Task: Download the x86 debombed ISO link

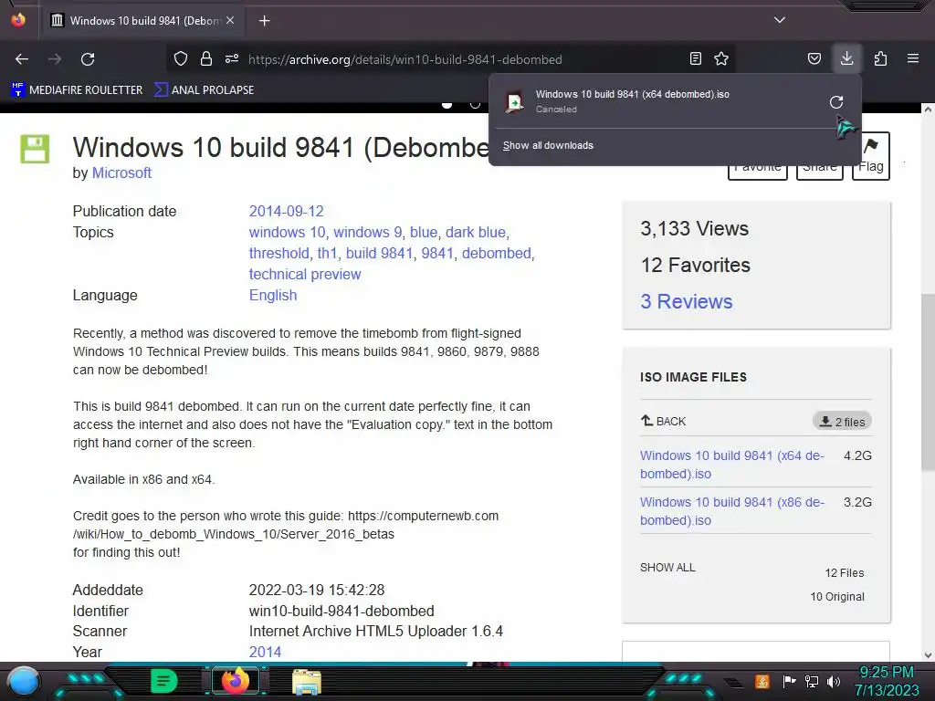Action: 731,511
